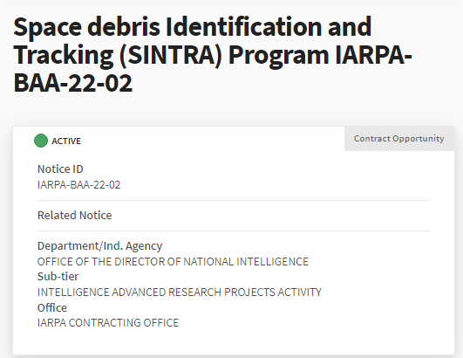Click the ACTIVE status text label
The image size is (463, 358).
pyautogui.click(x=66, y=141)
